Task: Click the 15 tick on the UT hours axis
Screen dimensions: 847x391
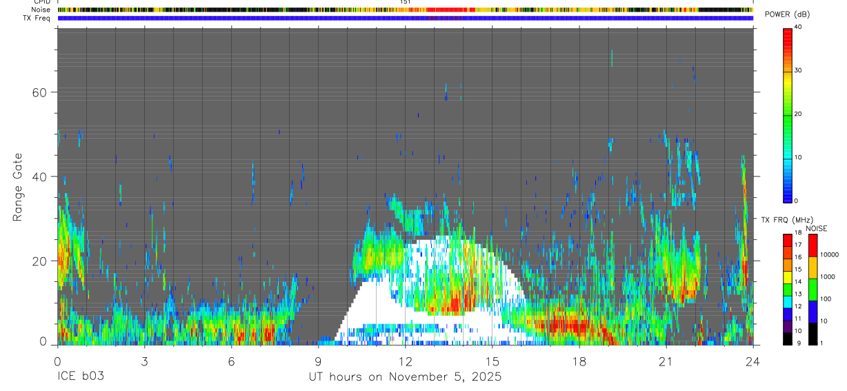Action: point(492,361)
